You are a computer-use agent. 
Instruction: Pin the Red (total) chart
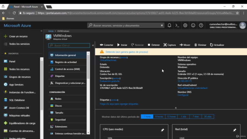[x=235, y=130]
